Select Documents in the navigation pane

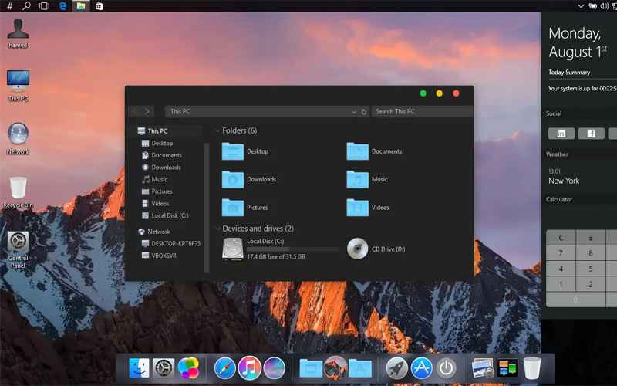tap(166, 155)
